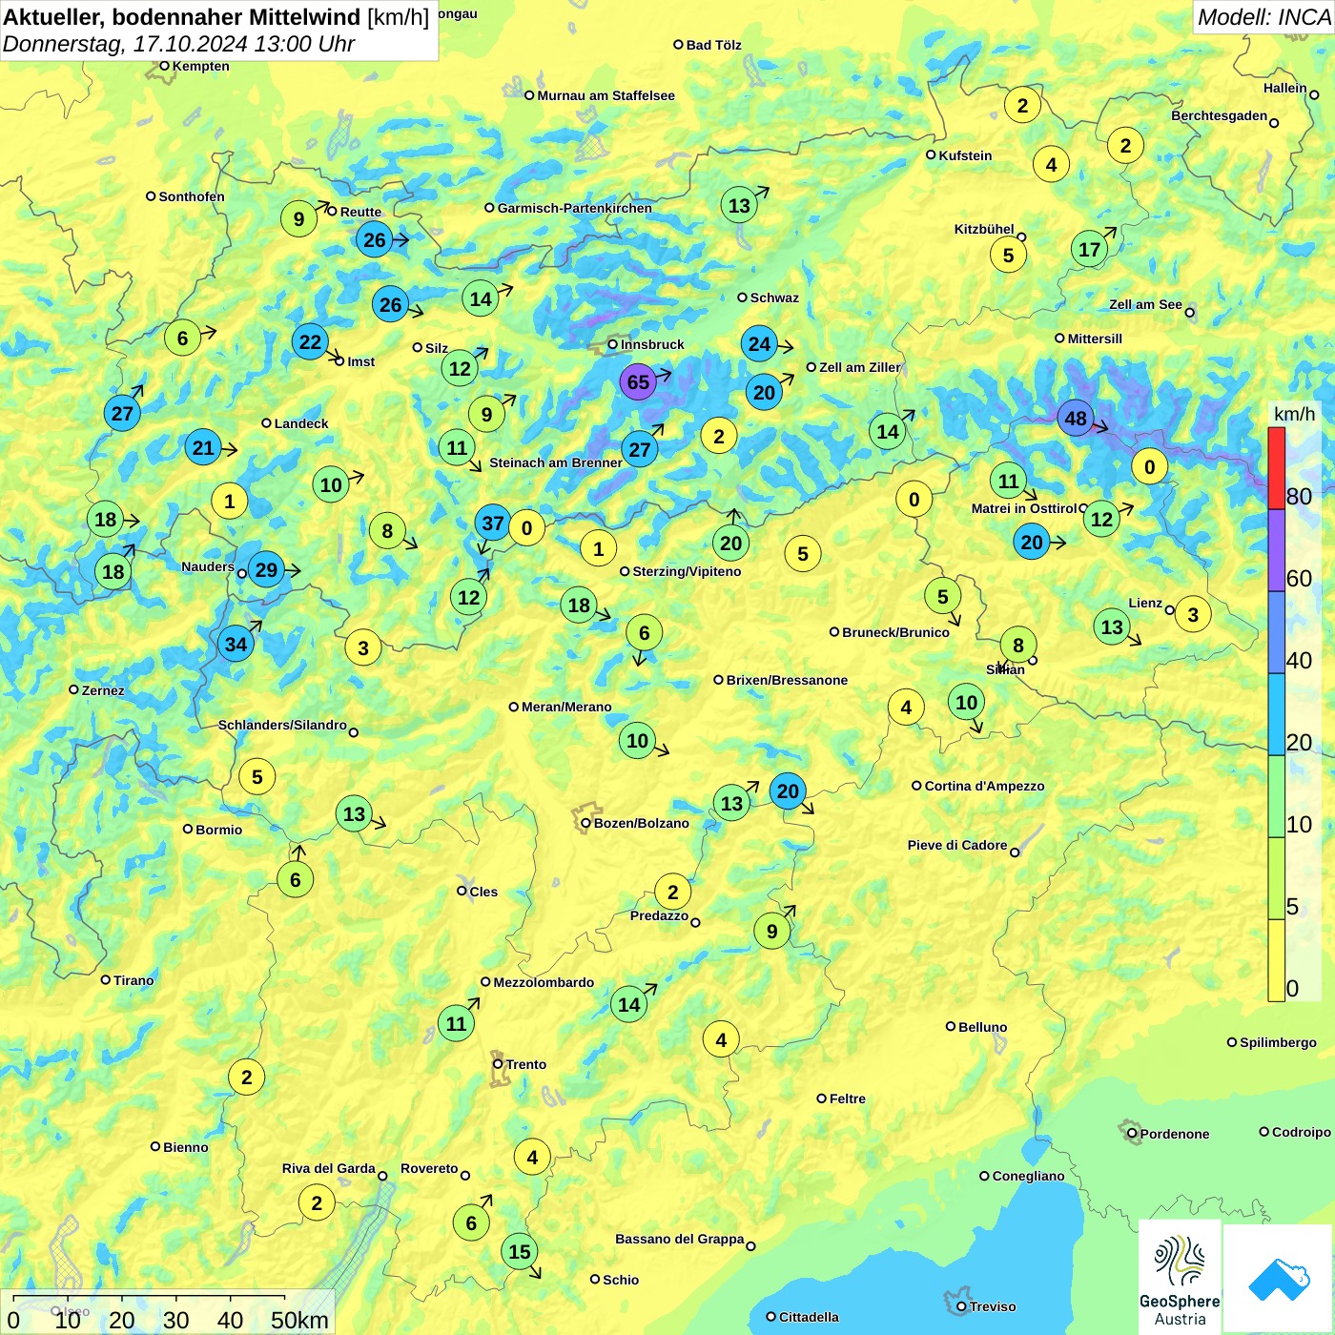Click the Sterzing/Vipiteno label
Screen dimensions: 1335x1335
tap(687, 571)
